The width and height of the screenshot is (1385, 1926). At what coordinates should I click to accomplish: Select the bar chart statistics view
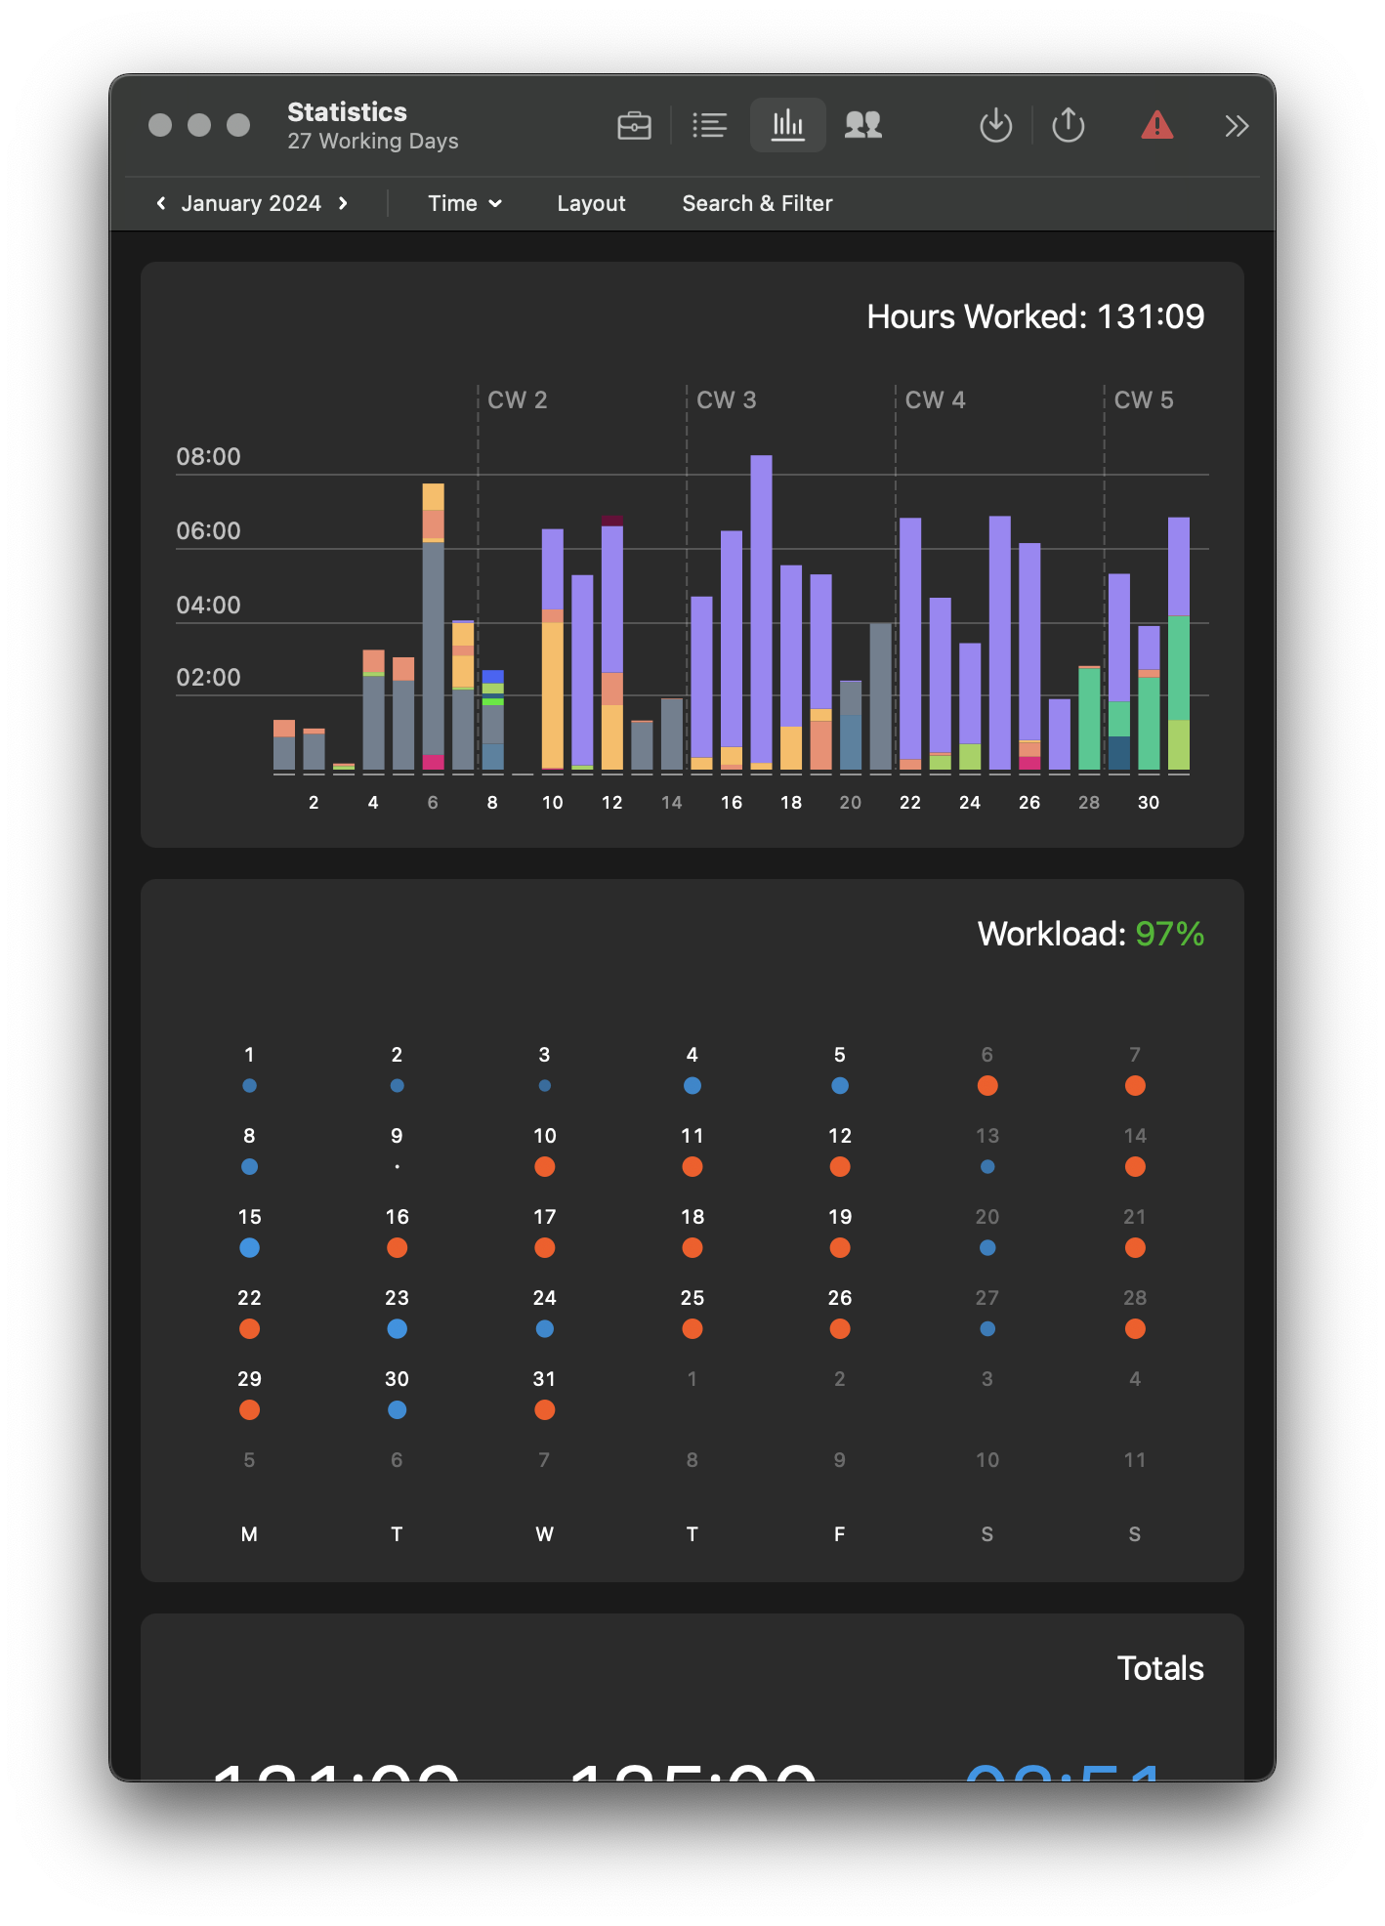click(x=787, y=126)
